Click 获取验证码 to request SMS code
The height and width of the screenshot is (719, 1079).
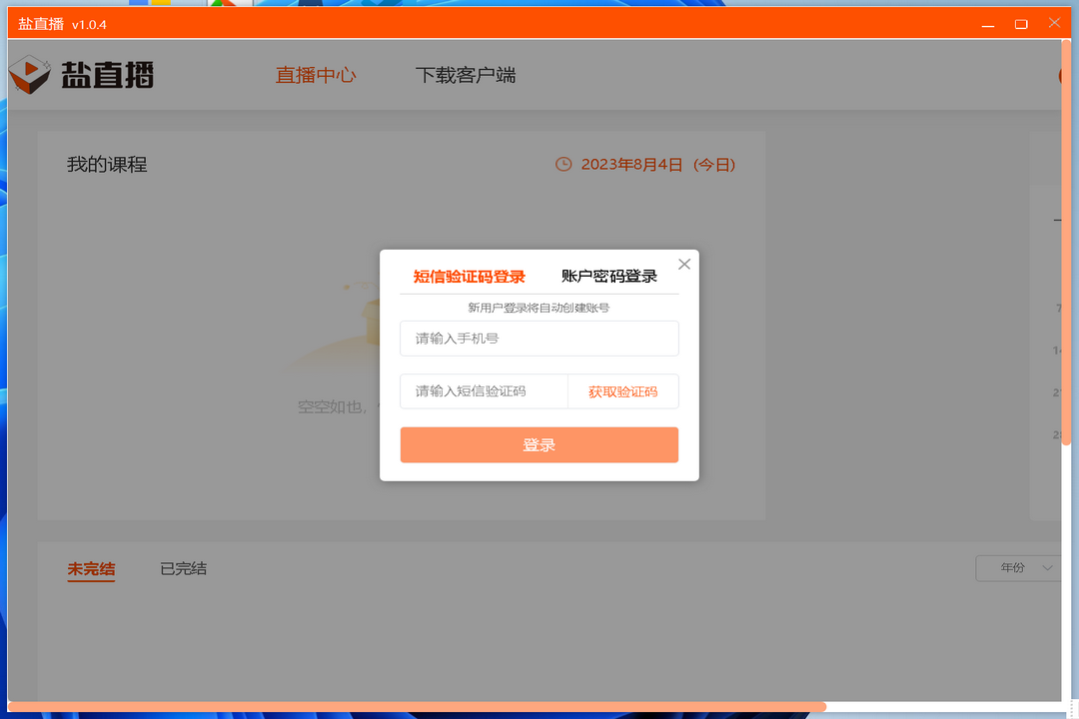(622, 391)
